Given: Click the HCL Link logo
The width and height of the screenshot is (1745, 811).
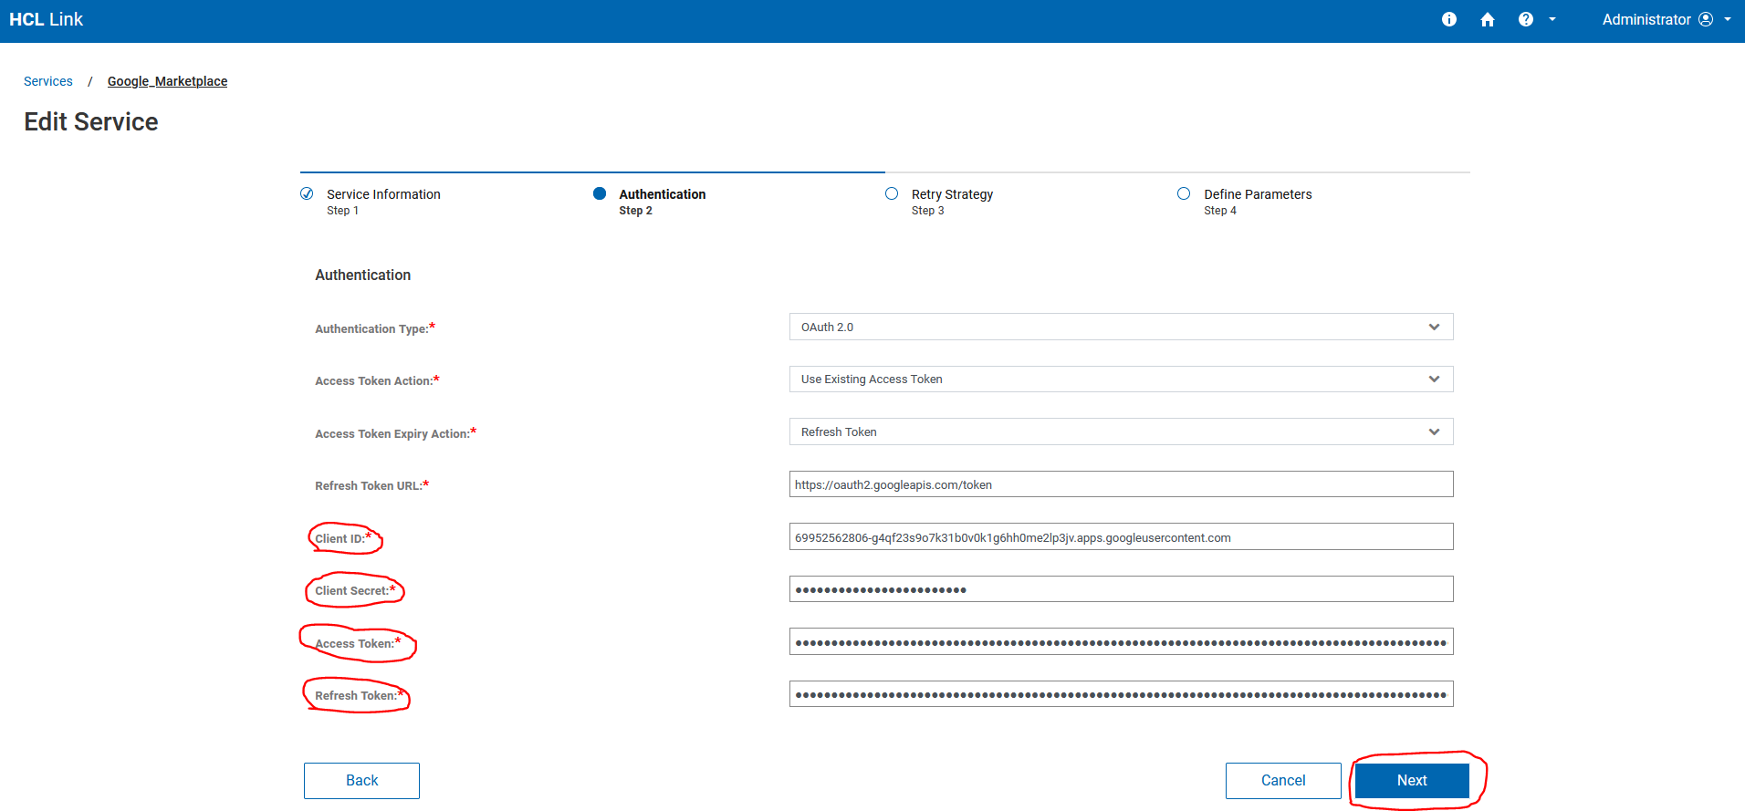Looking at the screenshot, I should coord(47,19).
